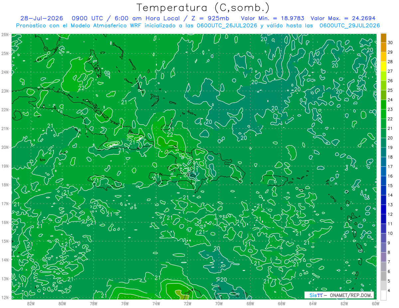Click valid-until time "0600UTC_29JUL2026"
399x308 pixels.
[349, 26]
